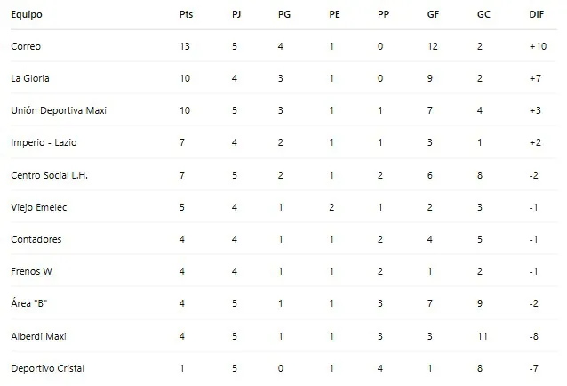Click the PE column header

pyautogui.click(x=333, y=15)
